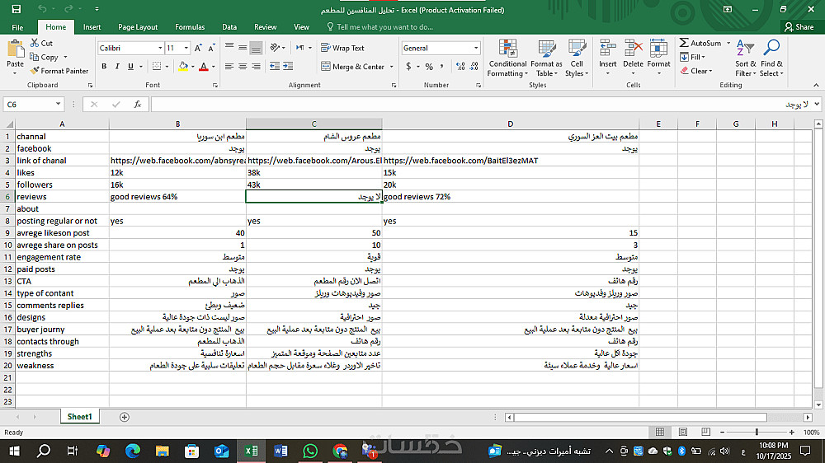Open the General number format dropdown
This screenshot has width=825, height=463.
pos(476,48)
